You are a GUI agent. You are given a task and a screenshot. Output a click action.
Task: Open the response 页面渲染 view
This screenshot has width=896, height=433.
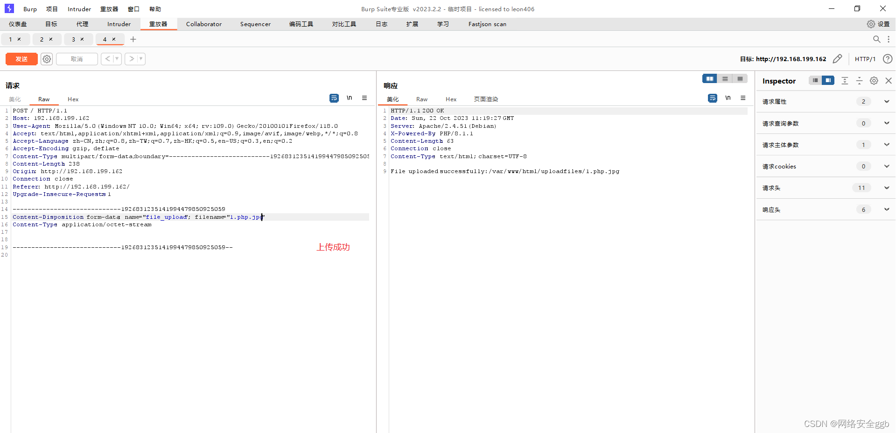[x=486, y=99]
